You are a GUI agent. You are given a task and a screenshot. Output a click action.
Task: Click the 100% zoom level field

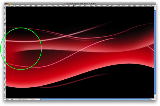[x=7, y=99]
